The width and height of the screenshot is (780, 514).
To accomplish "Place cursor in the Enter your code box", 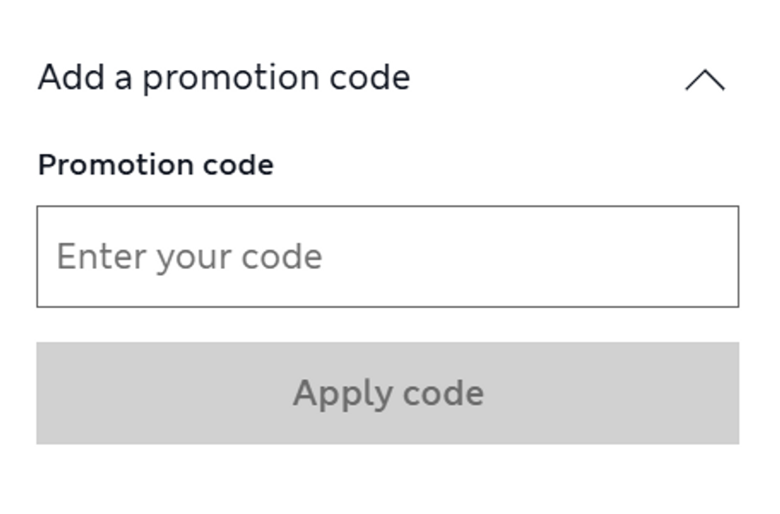I will [x=387, y=256].
